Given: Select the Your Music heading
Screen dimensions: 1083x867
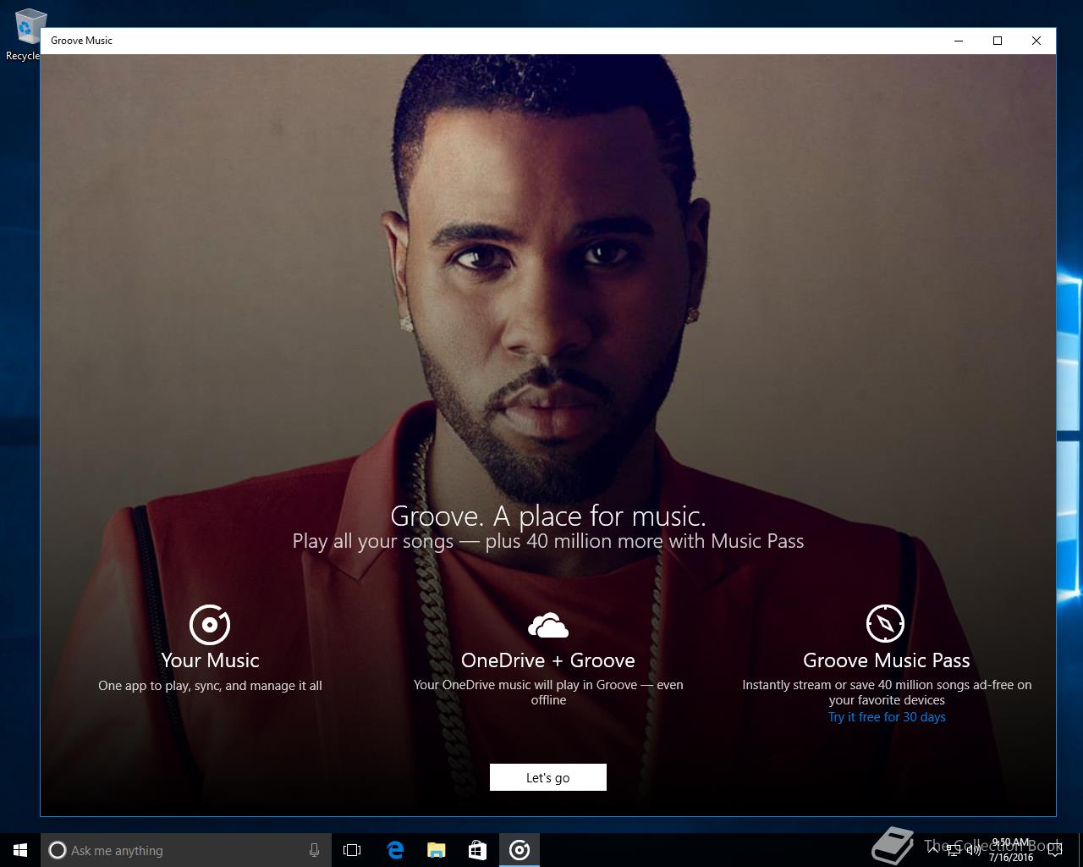Looking at the screenshot, I should point(210,660).
